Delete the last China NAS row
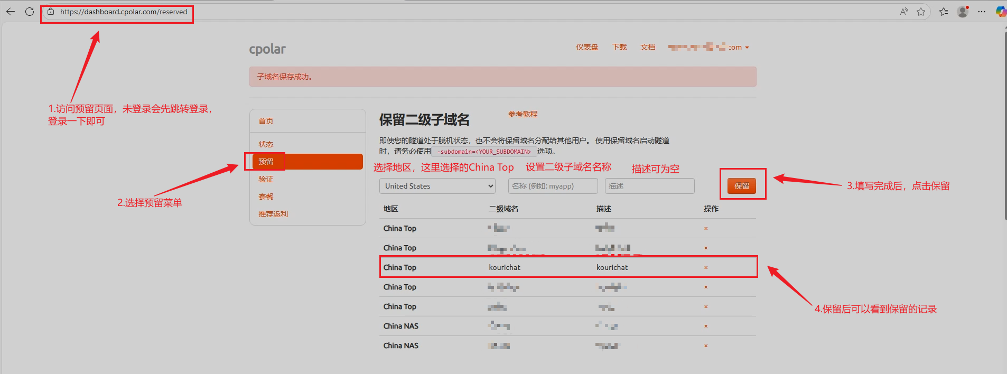Image resolution: width=1007 pixels, height=374 pixels. pyautogui.click(x=706, y=346)
